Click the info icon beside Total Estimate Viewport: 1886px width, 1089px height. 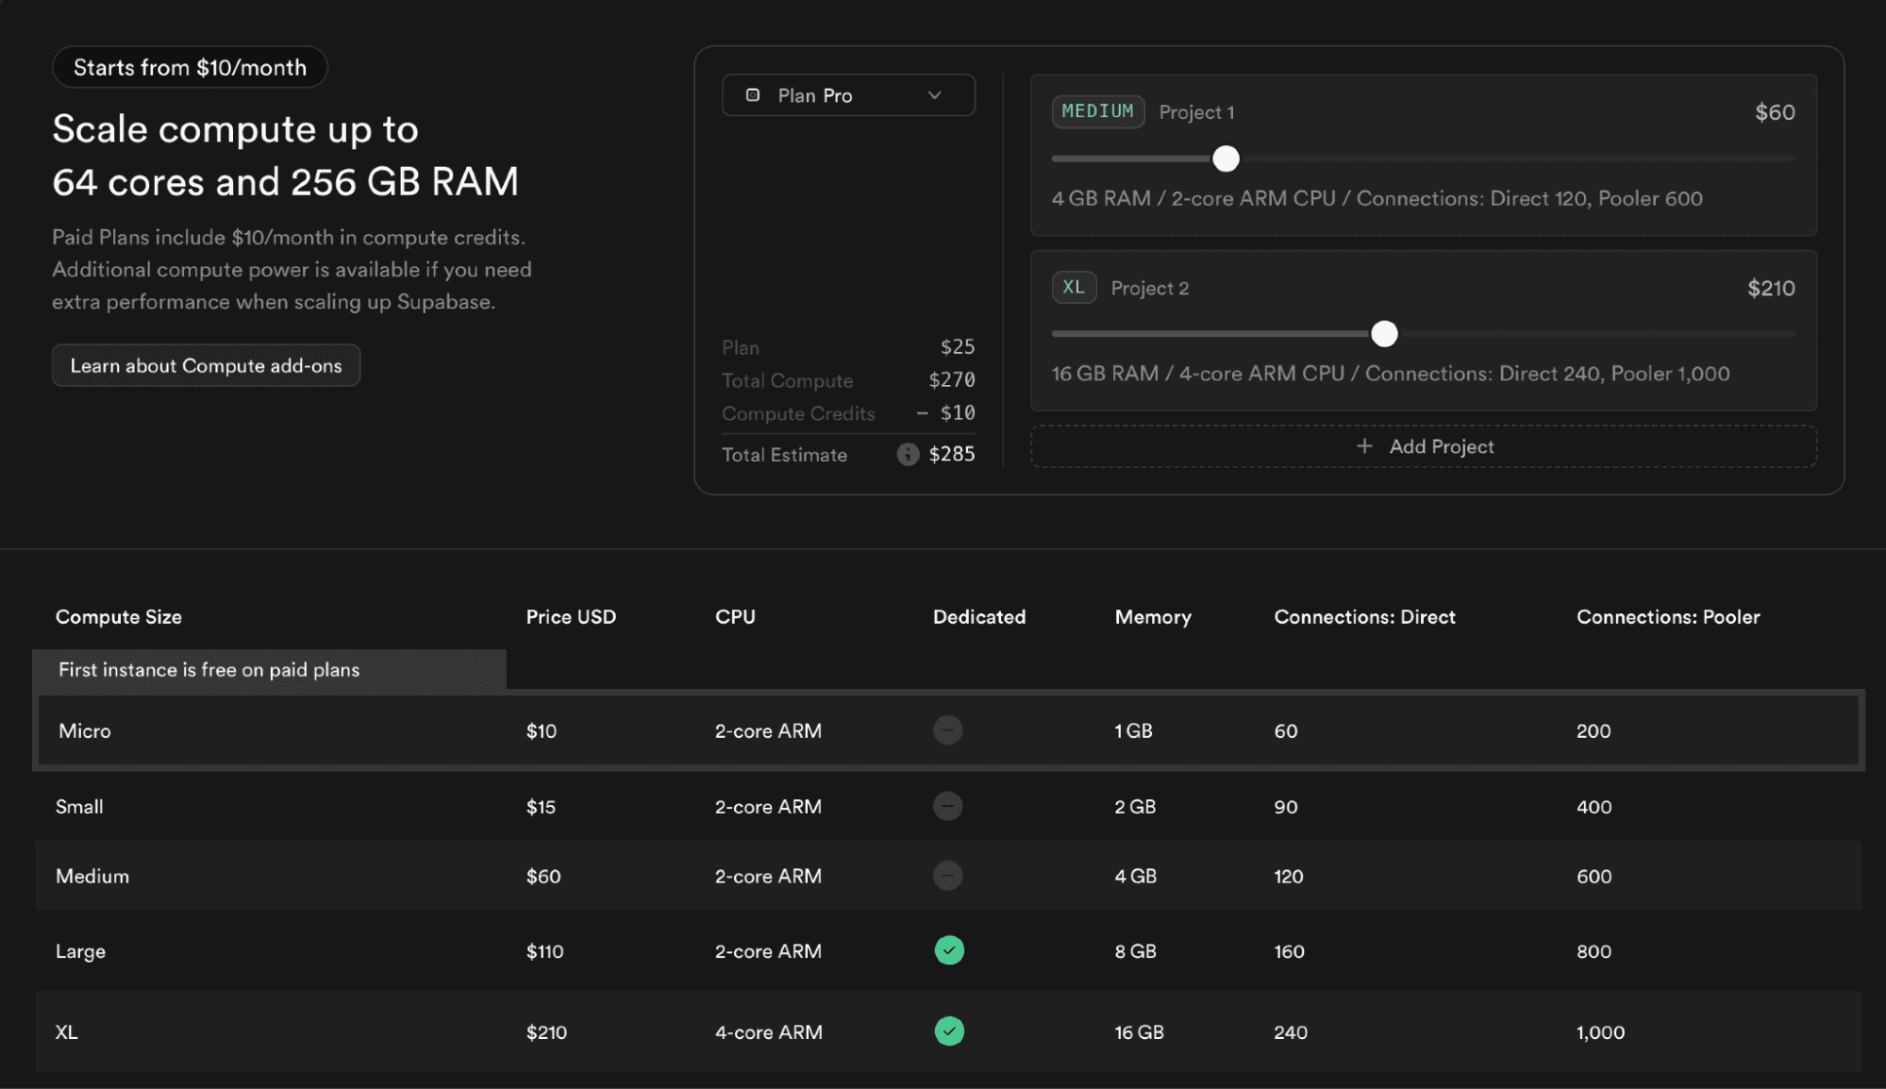pos(908,455)
